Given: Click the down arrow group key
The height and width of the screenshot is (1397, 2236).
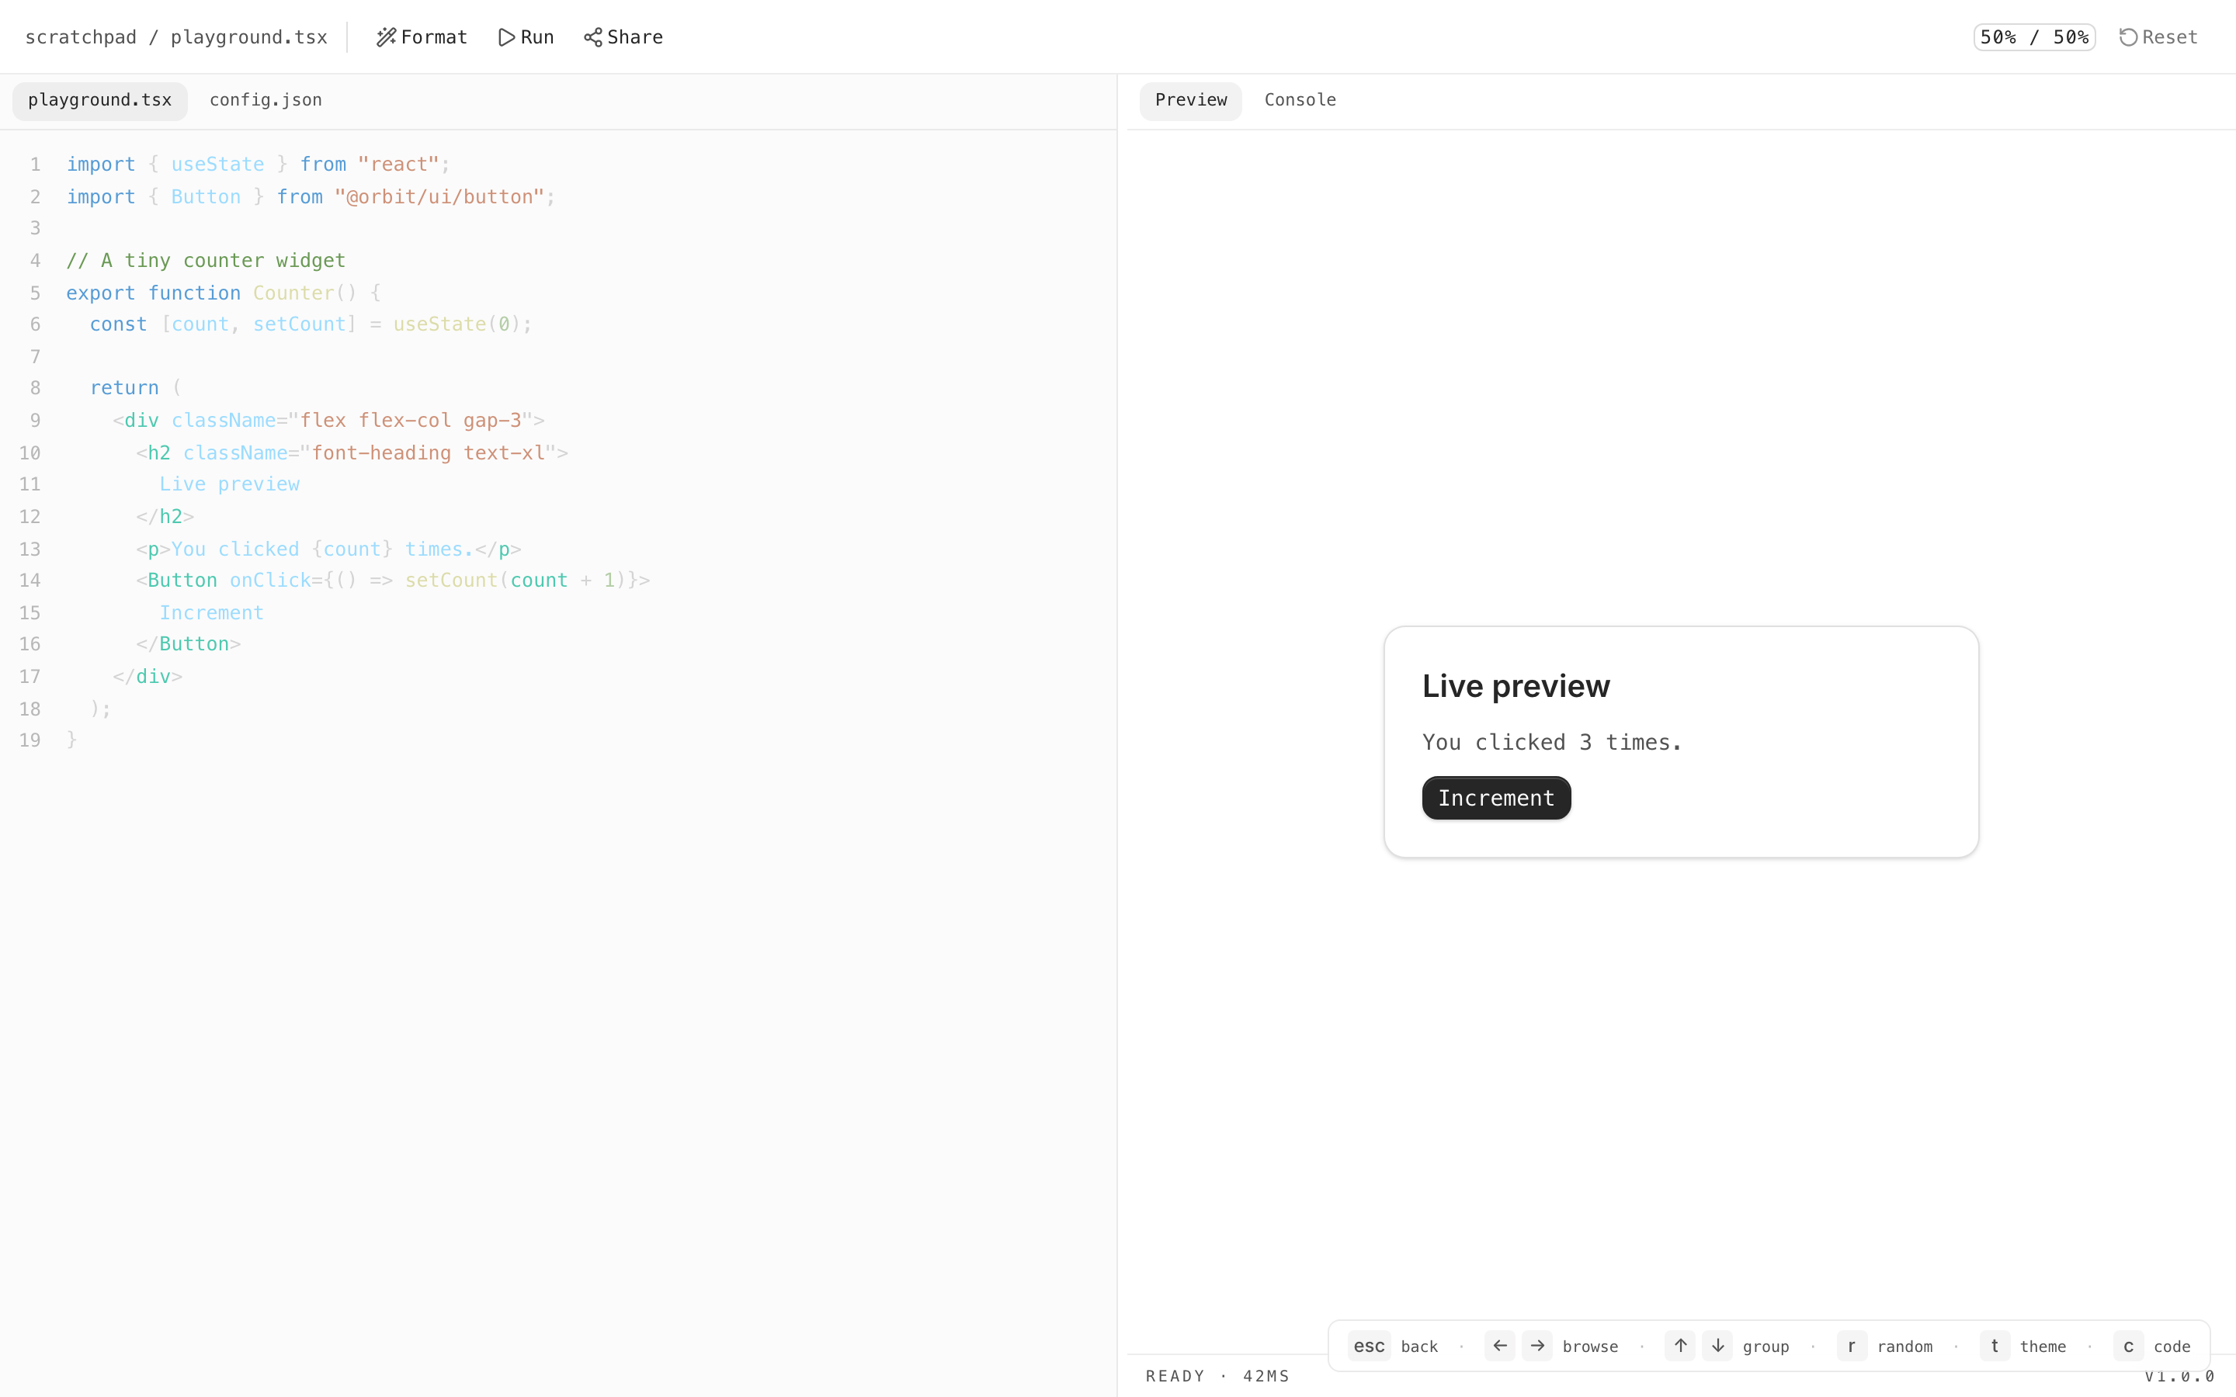Looking at the screenshot, I should [1717, 1345].
